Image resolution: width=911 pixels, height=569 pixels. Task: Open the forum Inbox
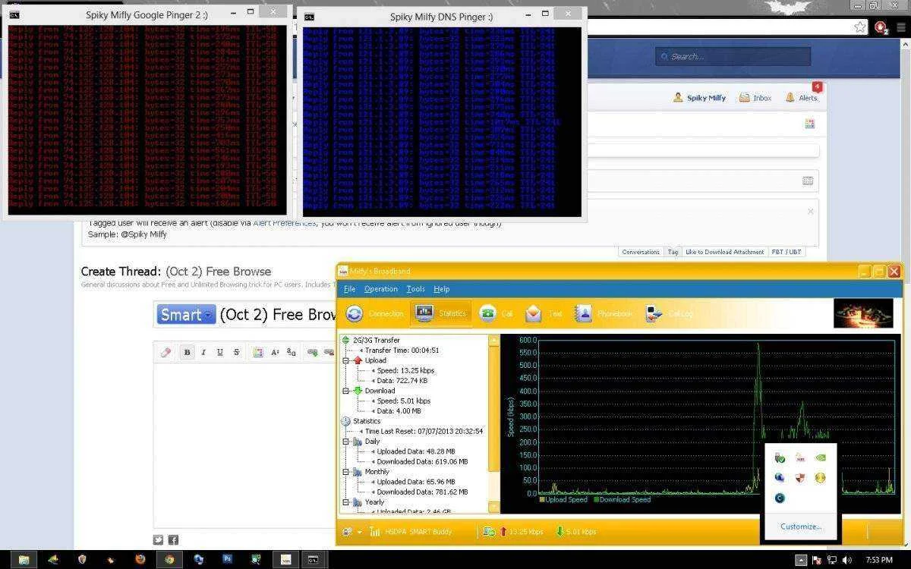755,98
